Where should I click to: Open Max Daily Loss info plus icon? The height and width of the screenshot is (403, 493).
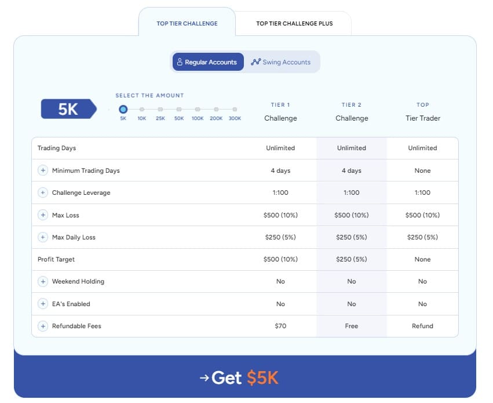pos(43,237)
